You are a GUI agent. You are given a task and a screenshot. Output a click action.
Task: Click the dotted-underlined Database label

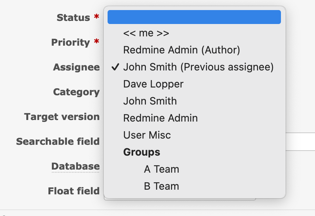point(75,166)
